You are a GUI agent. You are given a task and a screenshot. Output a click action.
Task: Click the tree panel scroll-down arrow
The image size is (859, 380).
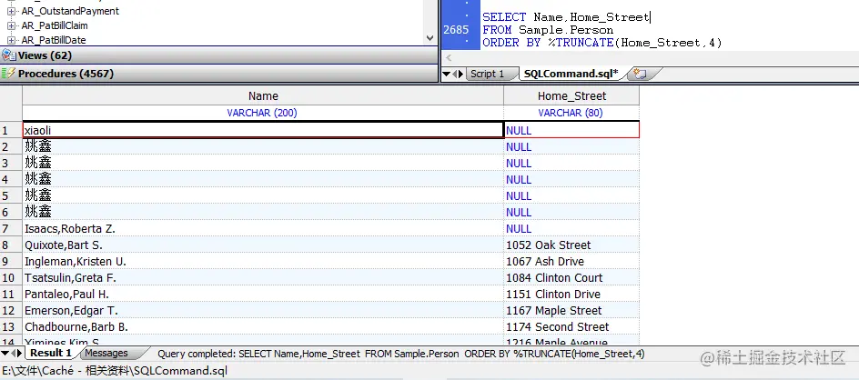pos(430,38)
